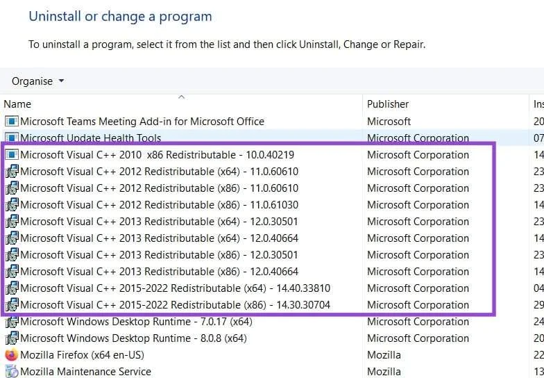544x378 pixels.
Task: Click the Microsoft Teams Meeting Add-in icon
Action: (x=11, y=121)
